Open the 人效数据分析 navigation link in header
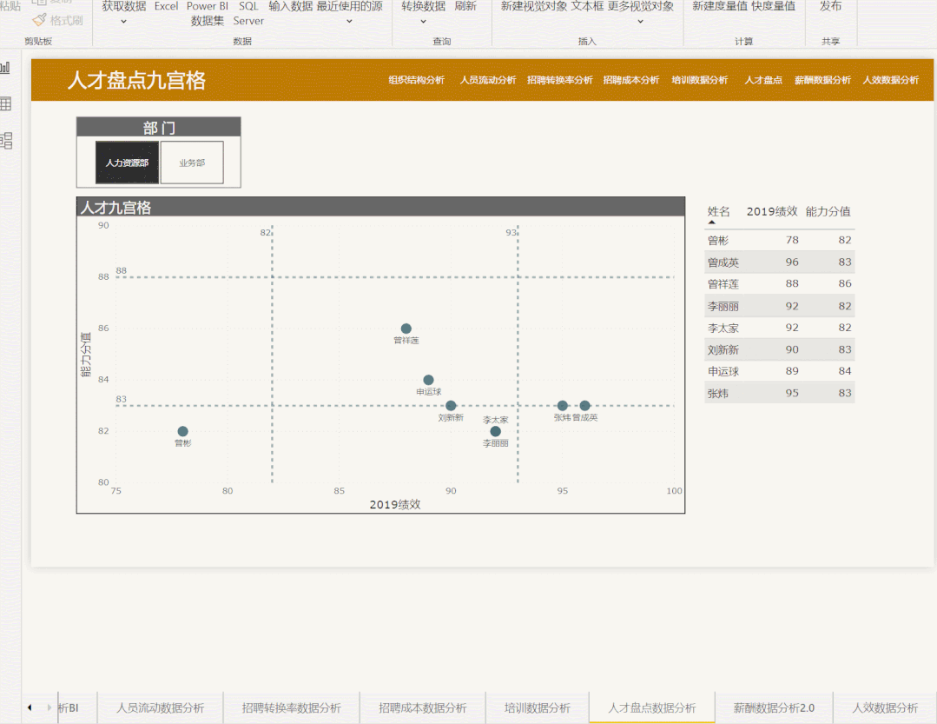 890,80
